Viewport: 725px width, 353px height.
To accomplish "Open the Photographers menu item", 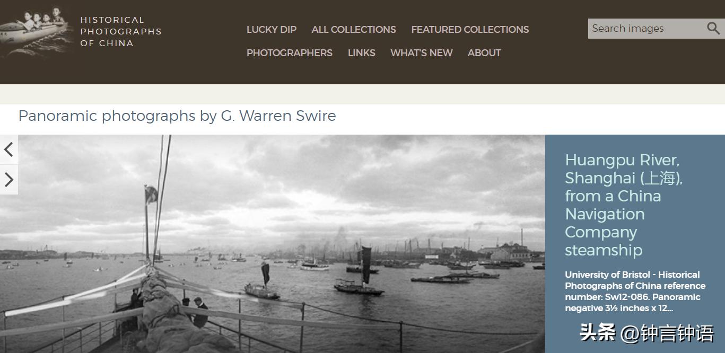I will pyautogui.click(x=290, y=53).
